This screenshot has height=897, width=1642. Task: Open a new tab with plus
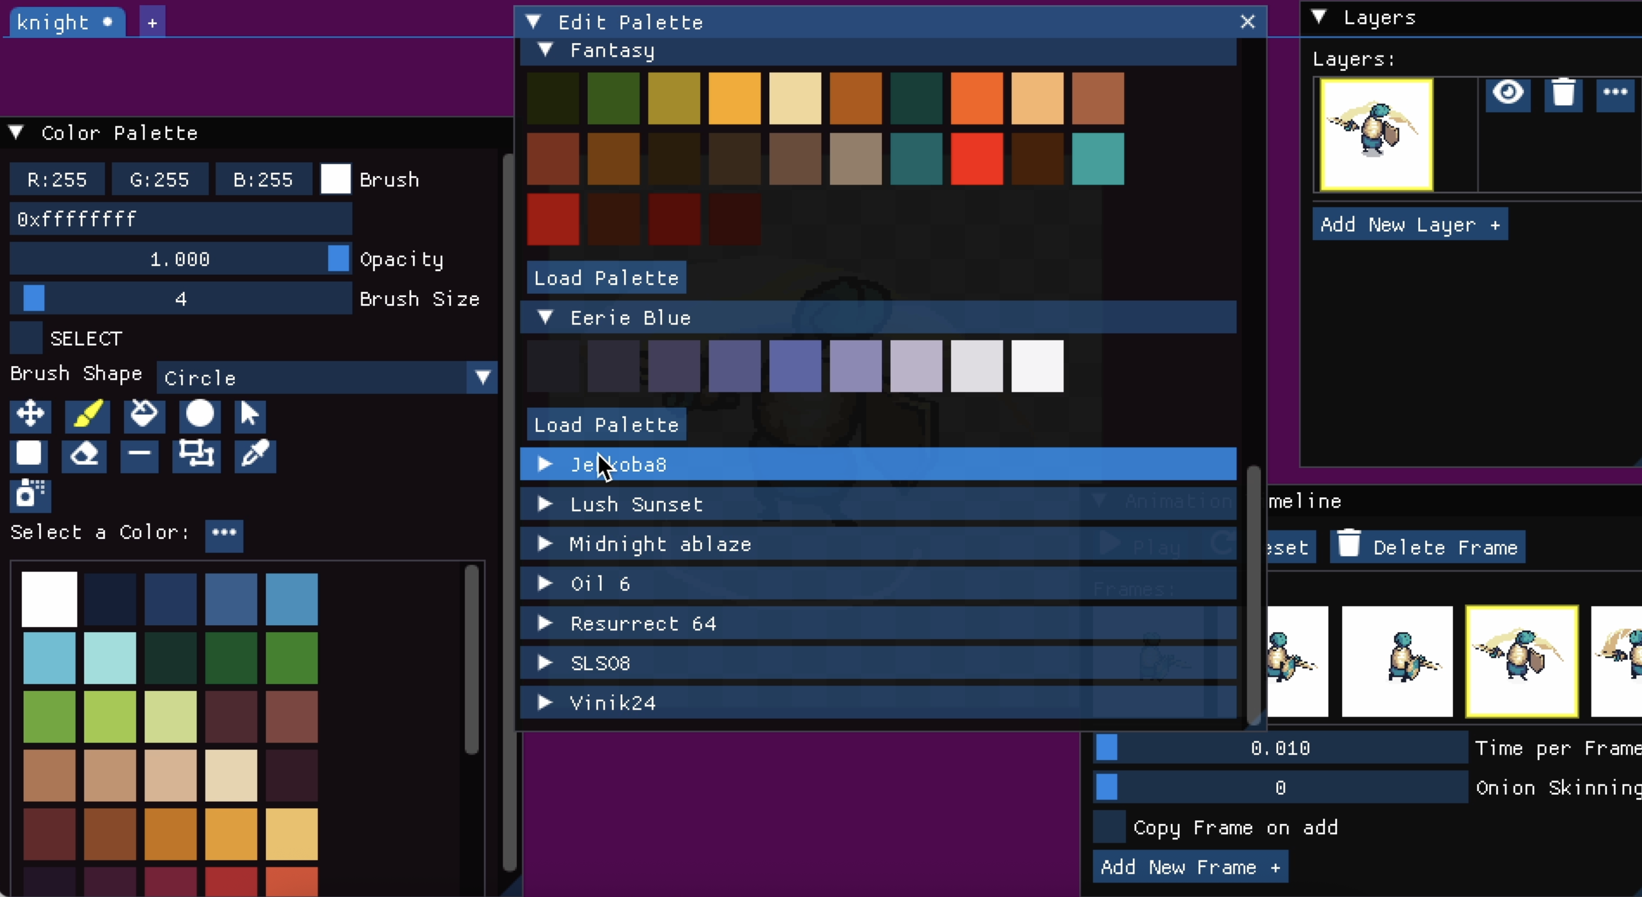click(152, 23)
